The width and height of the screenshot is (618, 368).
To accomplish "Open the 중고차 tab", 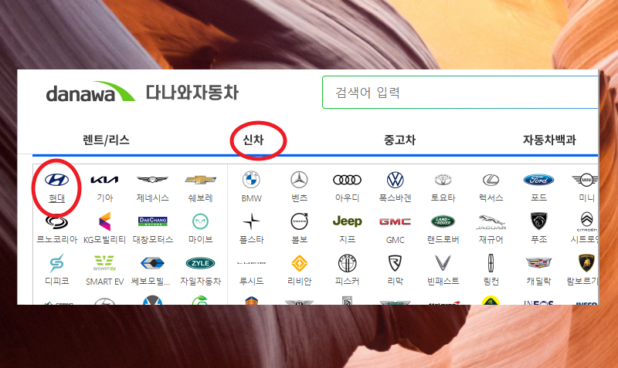I will click(399, 140).
